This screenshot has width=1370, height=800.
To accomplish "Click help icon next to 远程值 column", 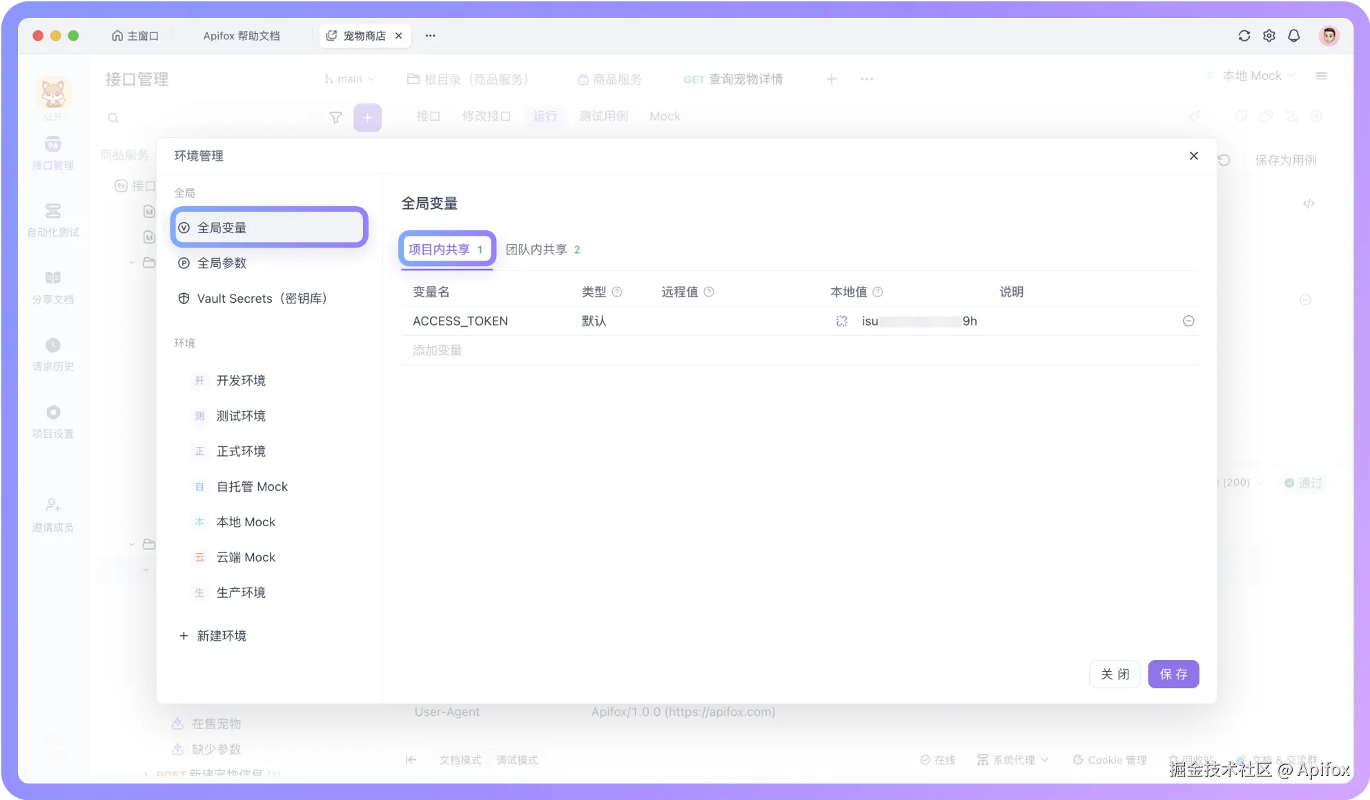I will pos(709,292).
